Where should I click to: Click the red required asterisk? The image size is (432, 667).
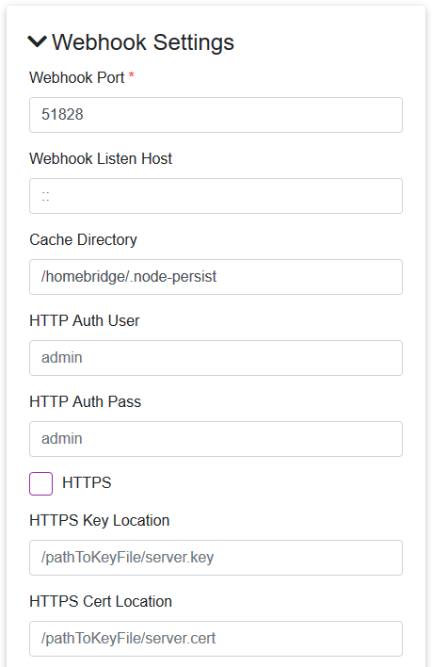(131, 75)
